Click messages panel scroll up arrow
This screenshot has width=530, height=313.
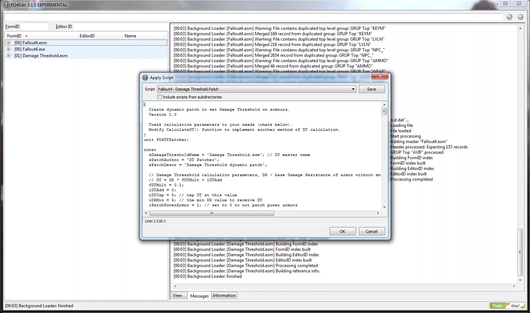click(x=520, y=28)
